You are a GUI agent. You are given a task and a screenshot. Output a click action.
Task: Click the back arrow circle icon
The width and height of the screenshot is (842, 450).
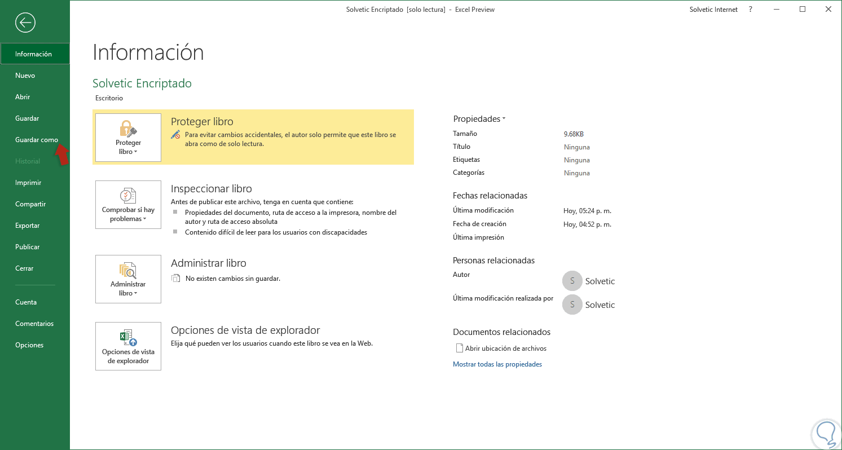pyautogui.click(x=25, y=23)
